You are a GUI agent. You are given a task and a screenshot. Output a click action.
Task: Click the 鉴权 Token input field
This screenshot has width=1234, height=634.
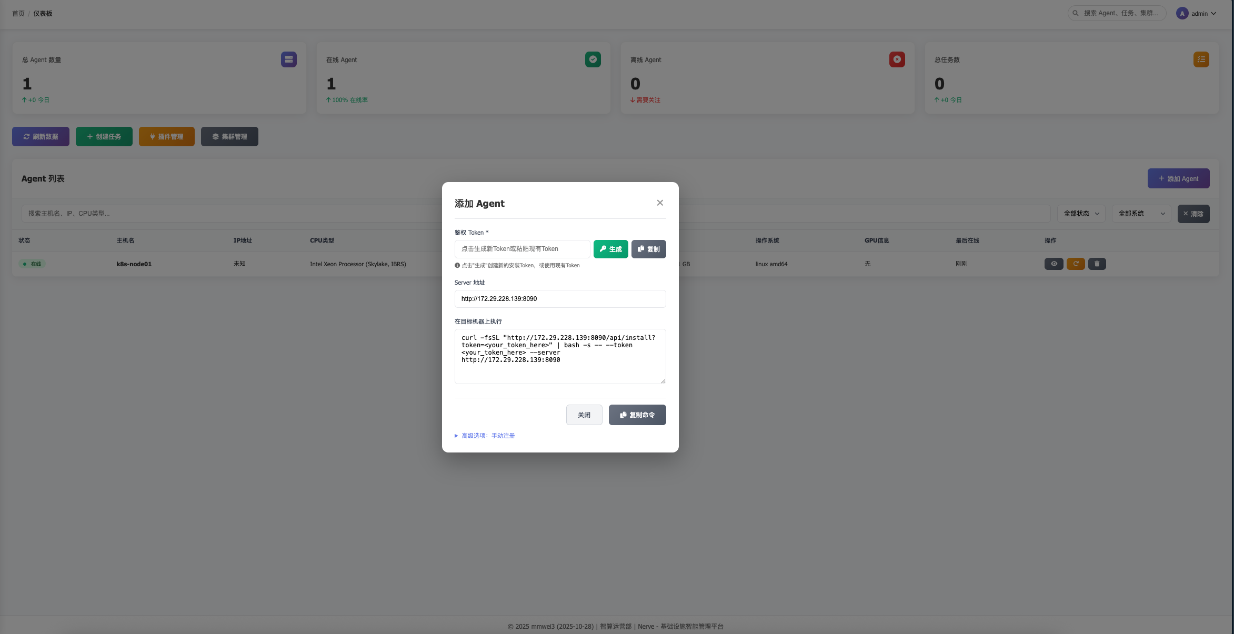[522, 249]
